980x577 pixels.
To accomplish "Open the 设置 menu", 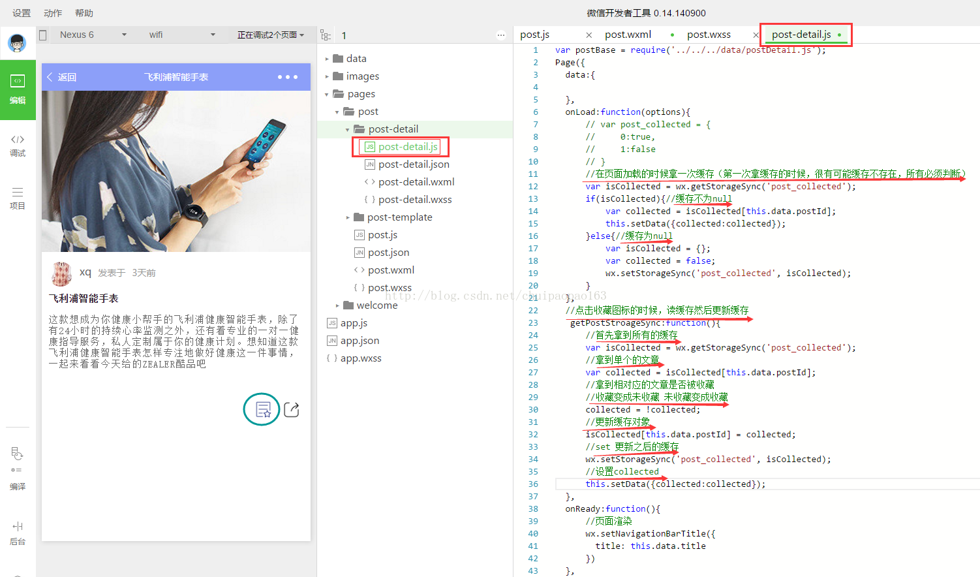I will (22, 13).
